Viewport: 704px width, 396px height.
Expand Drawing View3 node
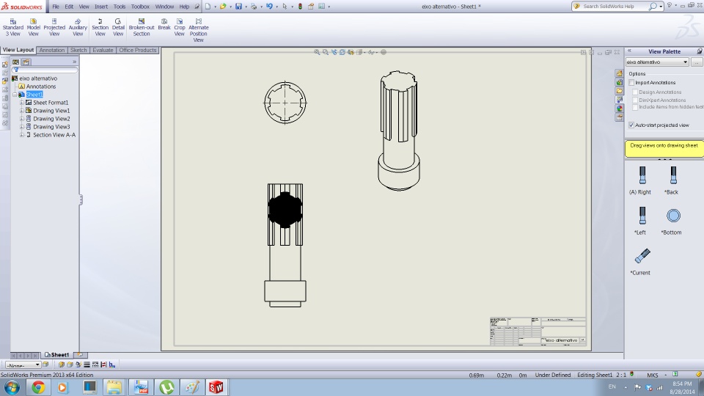tap(22, 127)
